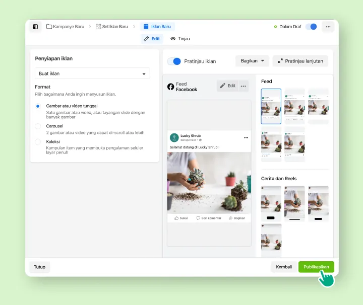The image size is (363, 305).
Task: Open the Buat iklan dropdown
Action: (x=92, y=73)
